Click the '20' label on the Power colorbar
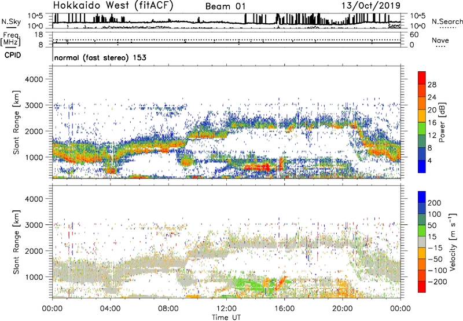 click(x=432, y=110)
